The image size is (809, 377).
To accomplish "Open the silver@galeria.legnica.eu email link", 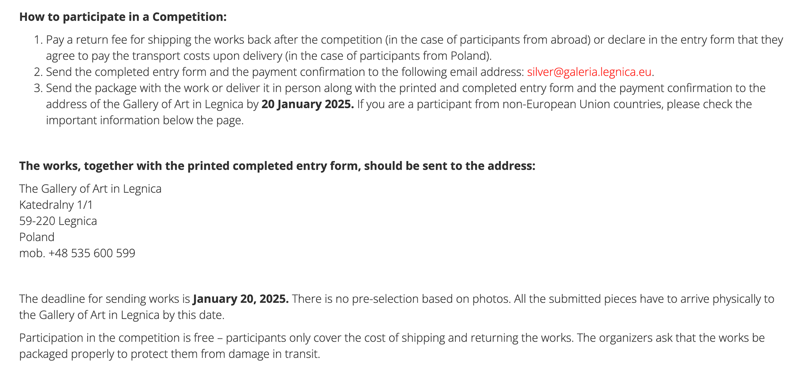I will [x=589, y=72].
